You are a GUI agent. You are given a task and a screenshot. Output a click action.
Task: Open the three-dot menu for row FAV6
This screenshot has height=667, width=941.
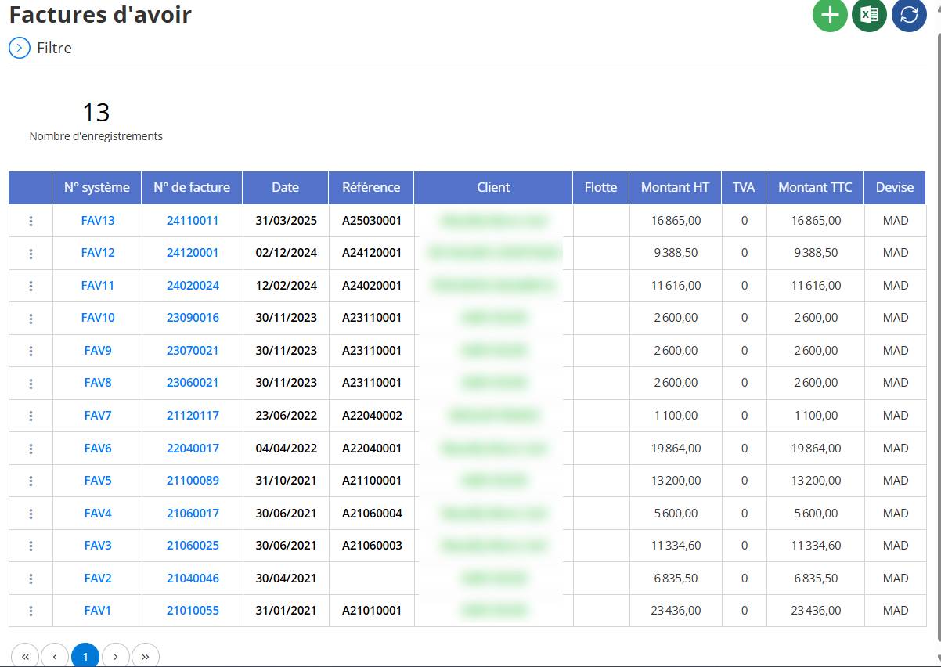(x=31, y=449)
